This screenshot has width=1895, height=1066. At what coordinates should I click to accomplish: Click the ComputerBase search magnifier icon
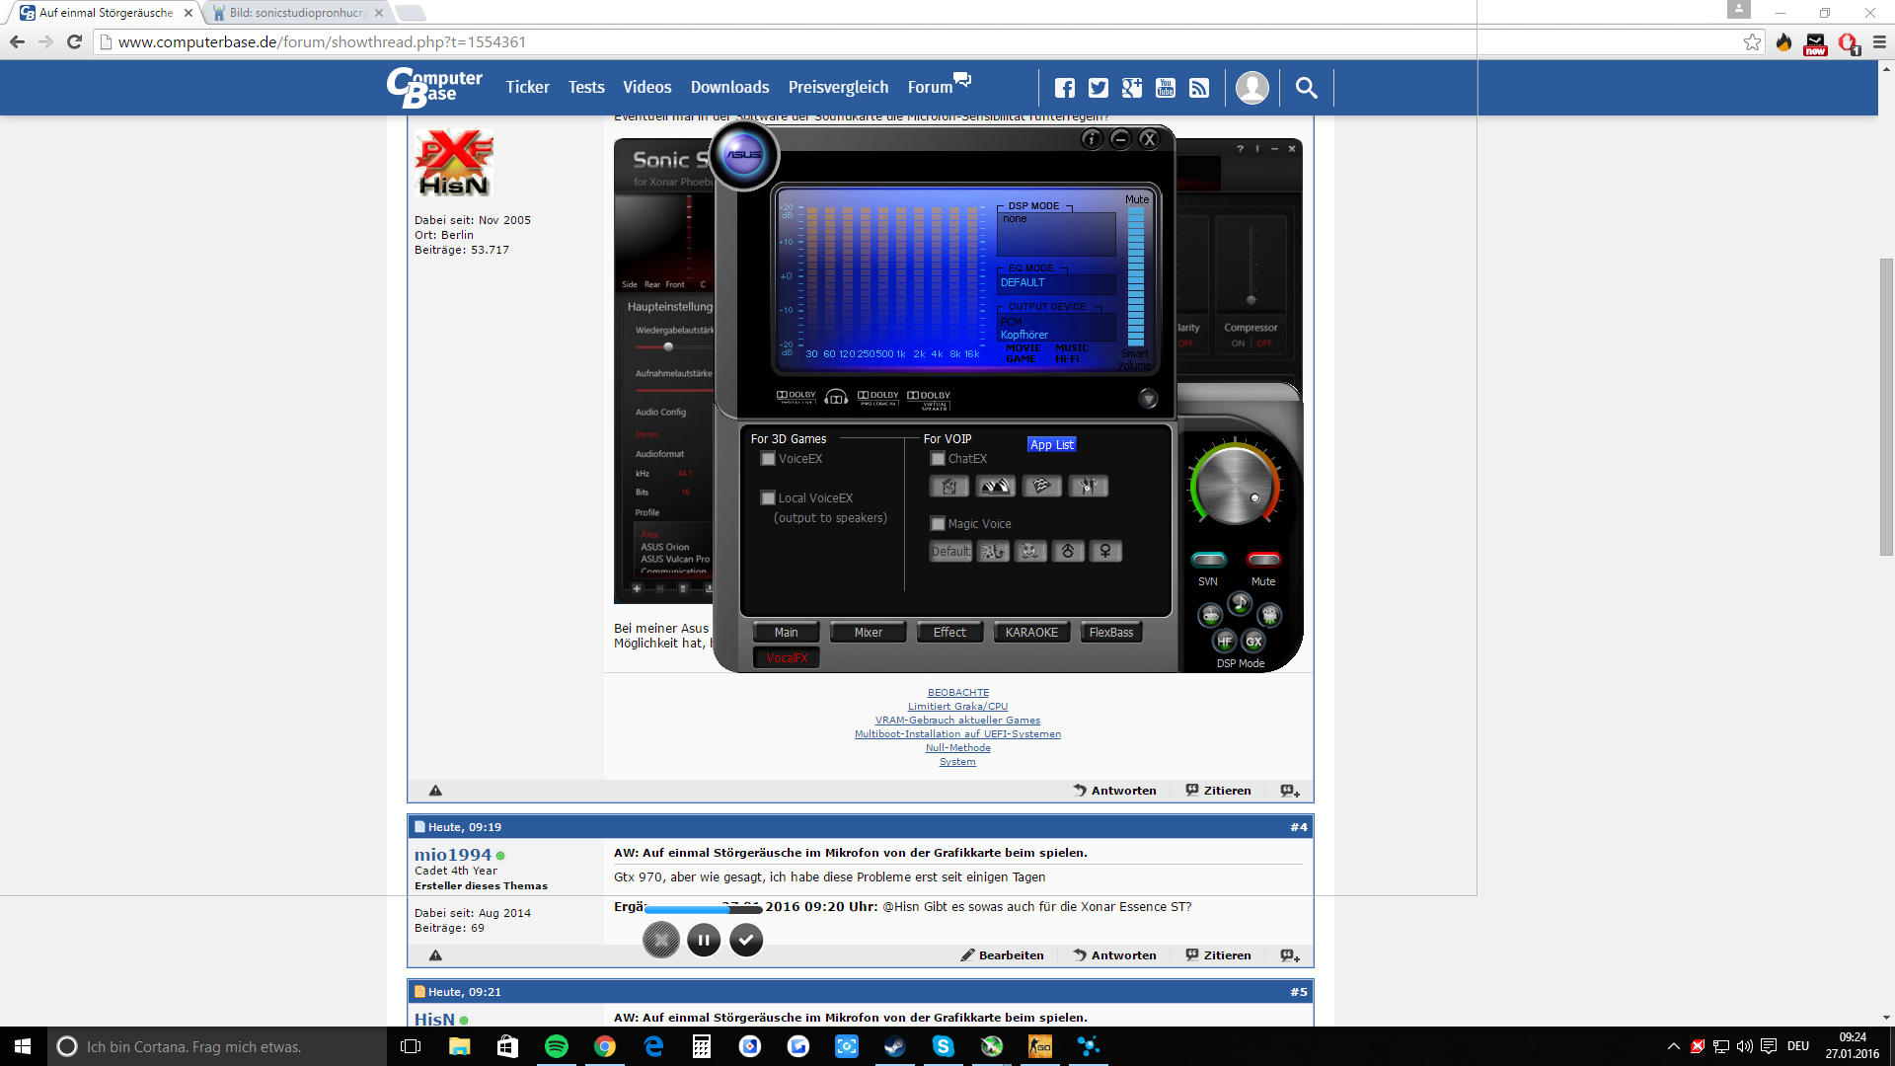tap(1306, 88)
